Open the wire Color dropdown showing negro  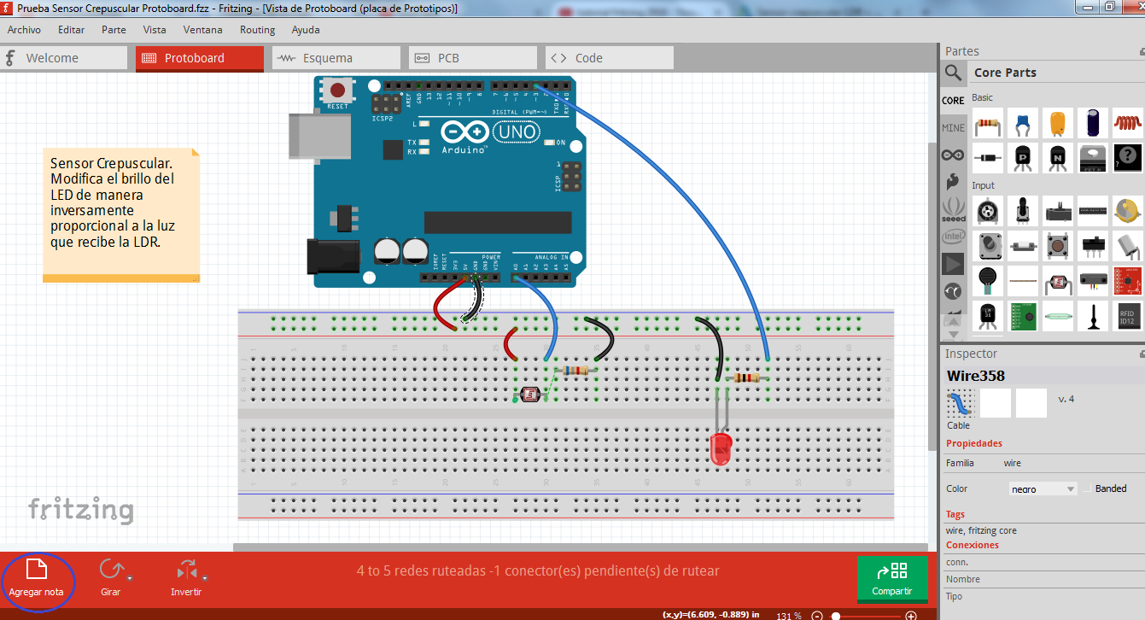1043,488
